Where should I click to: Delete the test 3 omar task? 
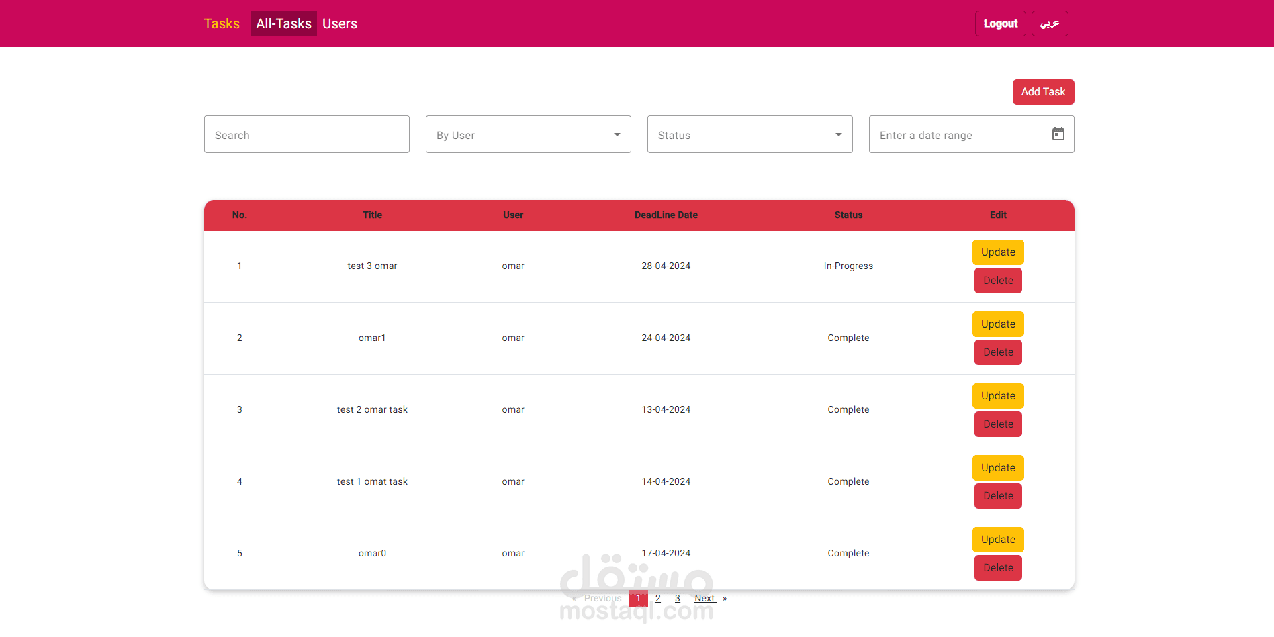click(998, 281)
